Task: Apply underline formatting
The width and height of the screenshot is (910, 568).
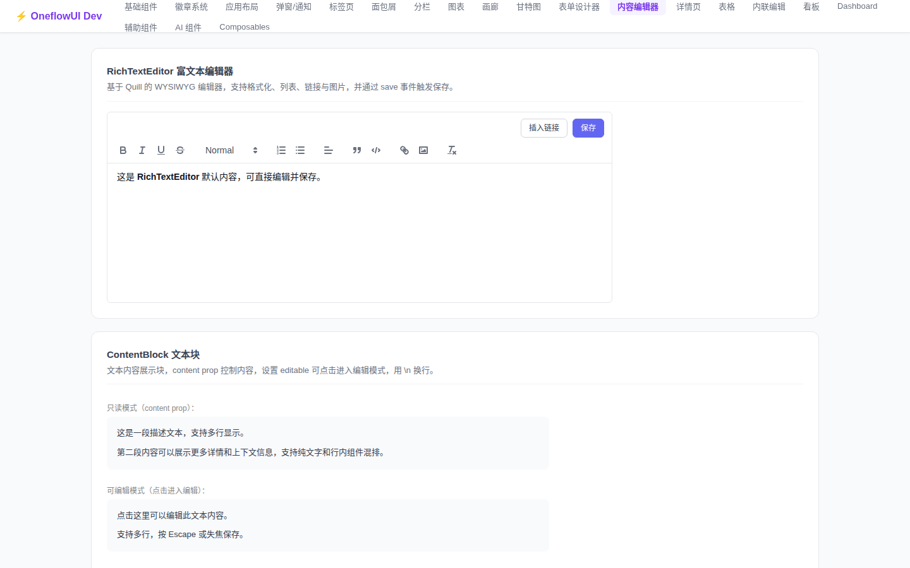Action: coord(161,150)
